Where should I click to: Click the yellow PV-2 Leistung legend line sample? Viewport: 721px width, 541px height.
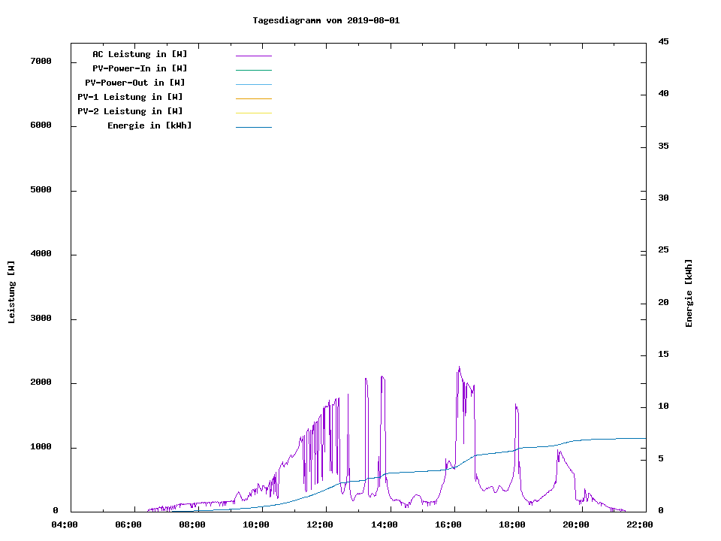253,113
